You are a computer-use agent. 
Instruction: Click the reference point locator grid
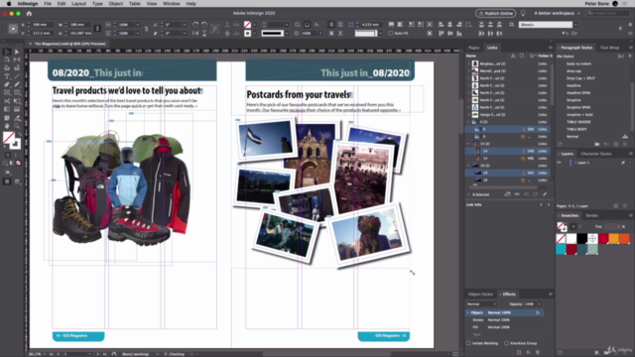point(13,29)
